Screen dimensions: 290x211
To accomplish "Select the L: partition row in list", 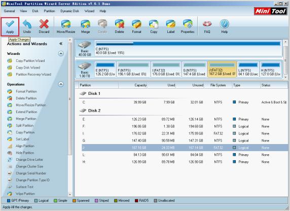I will click(x=185, y=155).
